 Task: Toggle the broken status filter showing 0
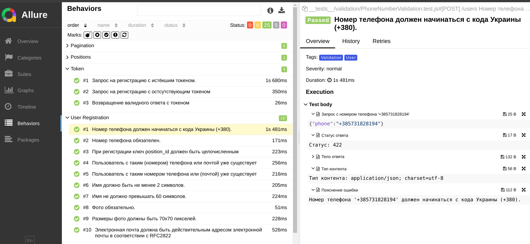pyautogui.click(x=258, y=25)
